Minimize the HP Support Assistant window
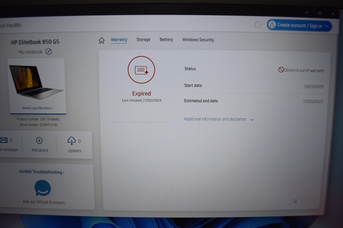The width and height of the screenshot is (343, 228). [x=306, y=13]
